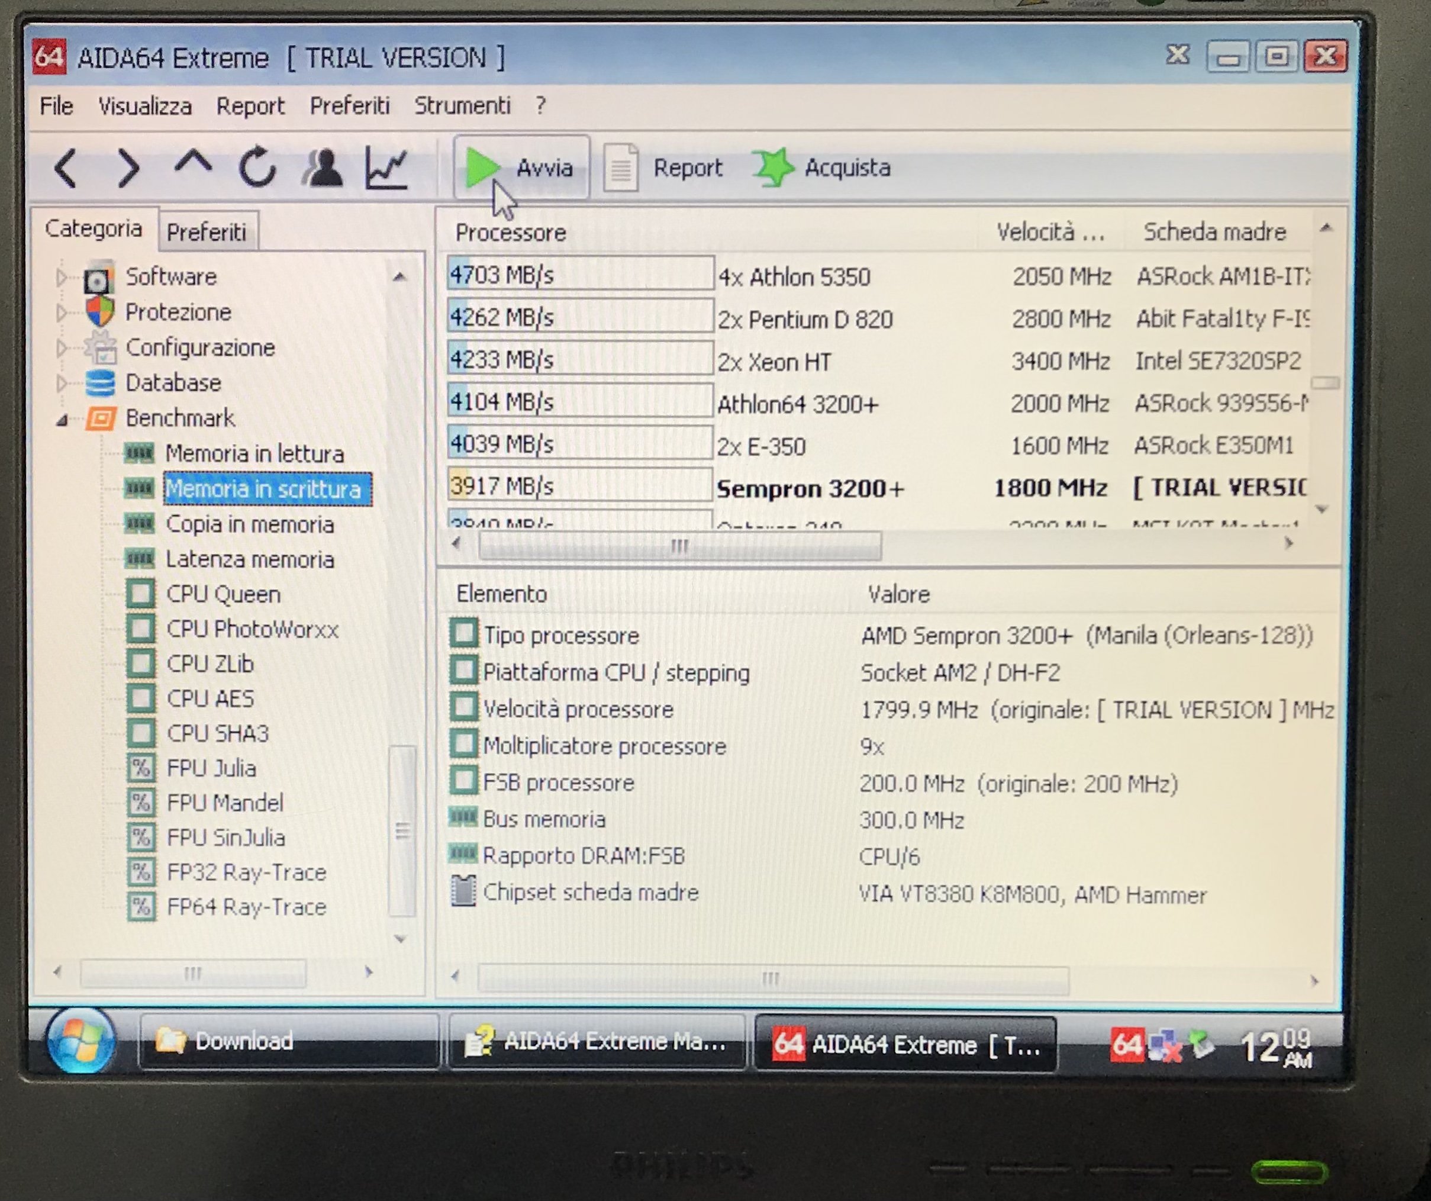Viewport: 1431px width, 1201px height.
Task: Switch to the Preferiti tab
Action: [x=207, y=233]
